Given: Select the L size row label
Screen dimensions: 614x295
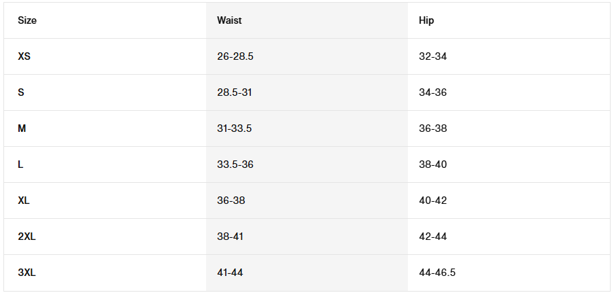Looking at the screenshot, I should click(x=20, y=164).
